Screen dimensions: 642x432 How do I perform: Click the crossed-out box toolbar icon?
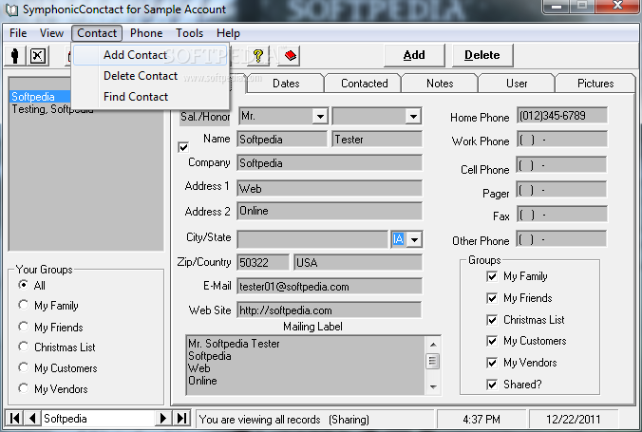tap(38, 55)
